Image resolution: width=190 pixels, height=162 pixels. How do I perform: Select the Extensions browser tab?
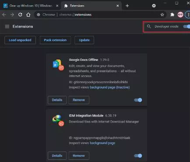point(91,6)
